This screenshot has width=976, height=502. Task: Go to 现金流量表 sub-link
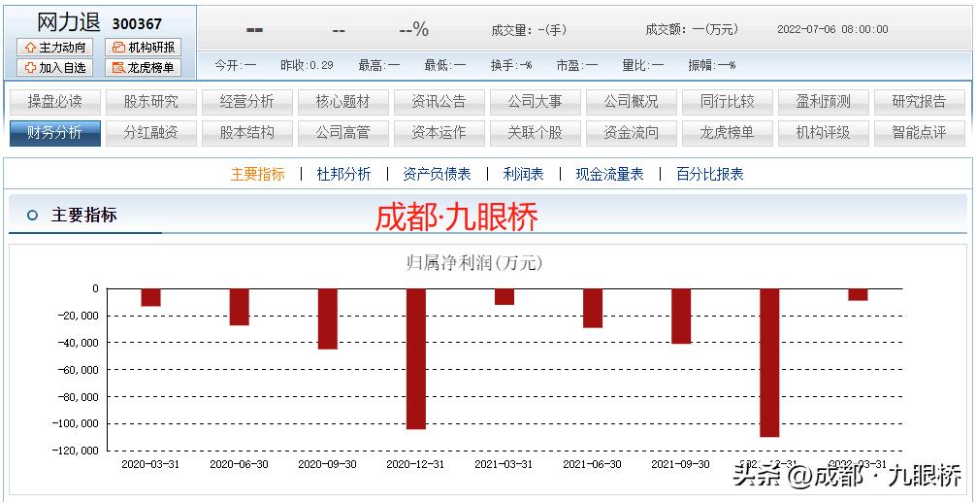[609, 174]
